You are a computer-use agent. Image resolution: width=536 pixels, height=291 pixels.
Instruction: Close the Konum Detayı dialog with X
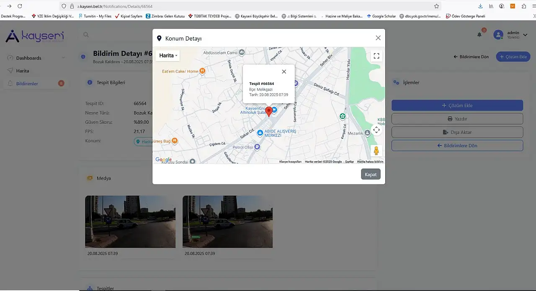pos(378,38)
